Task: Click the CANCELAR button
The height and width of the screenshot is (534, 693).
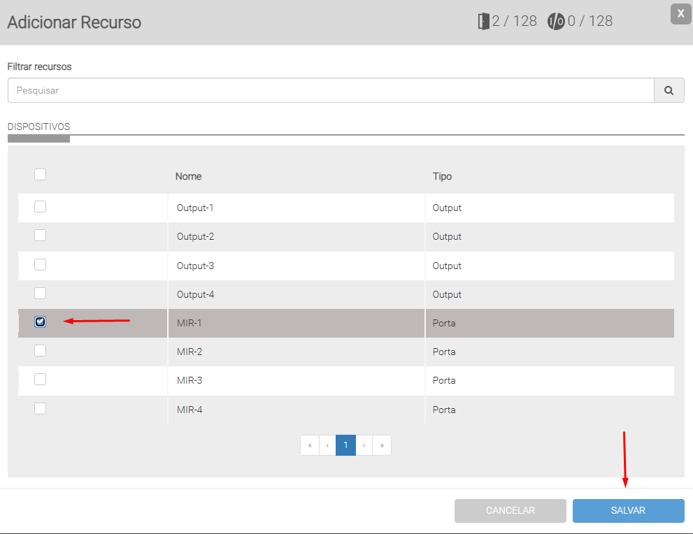Action: (x=510, y=511)
